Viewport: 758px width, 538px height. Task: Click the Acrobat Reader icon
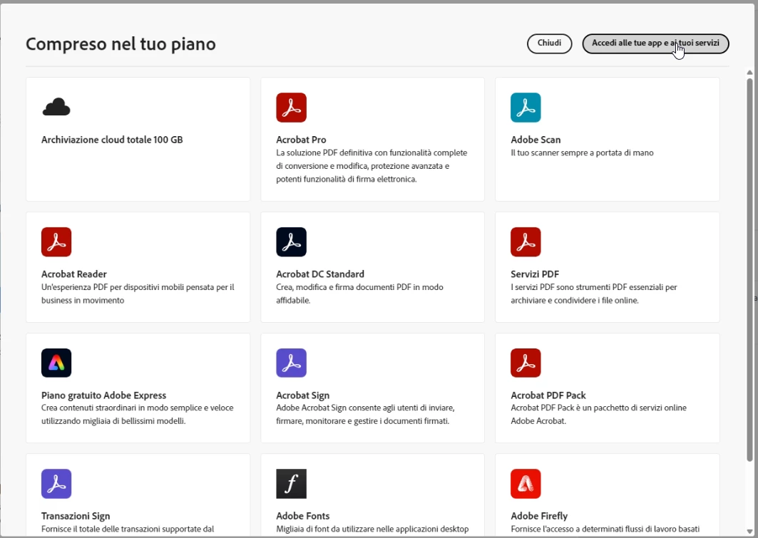pos(56,242)
